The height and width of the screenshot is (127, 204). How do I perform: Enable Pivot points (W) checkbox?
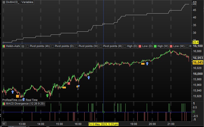(x=76, y=46)
